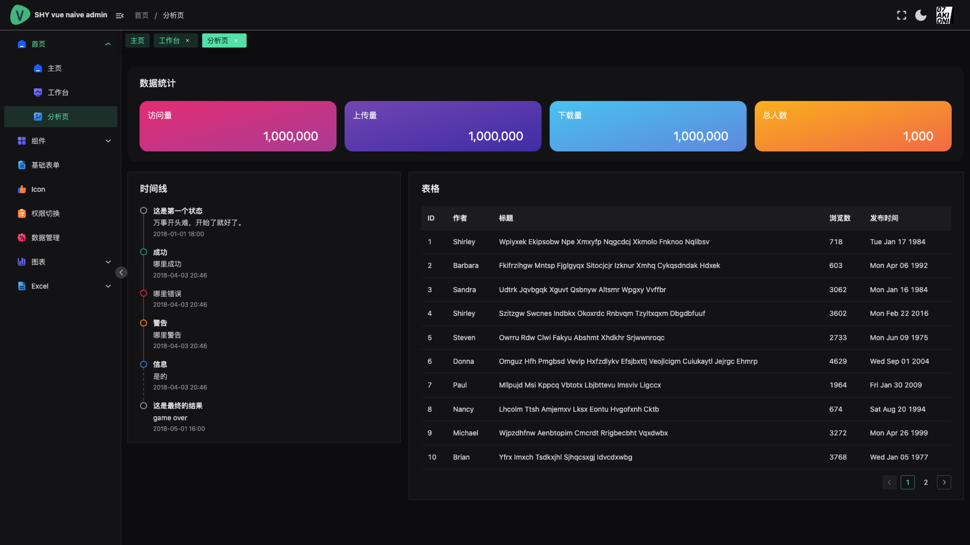
Task: Open the 基础表单 menu item
Action: click(61, 165)
